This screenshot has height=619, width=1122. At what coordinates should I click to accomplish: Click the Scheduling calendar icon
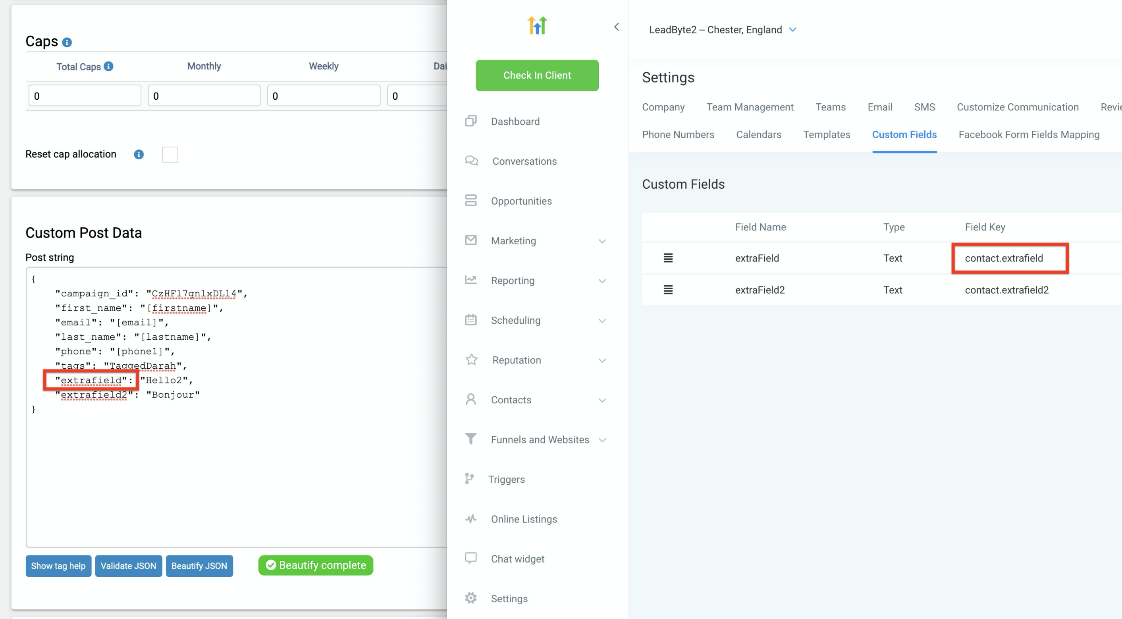point(471,319)
